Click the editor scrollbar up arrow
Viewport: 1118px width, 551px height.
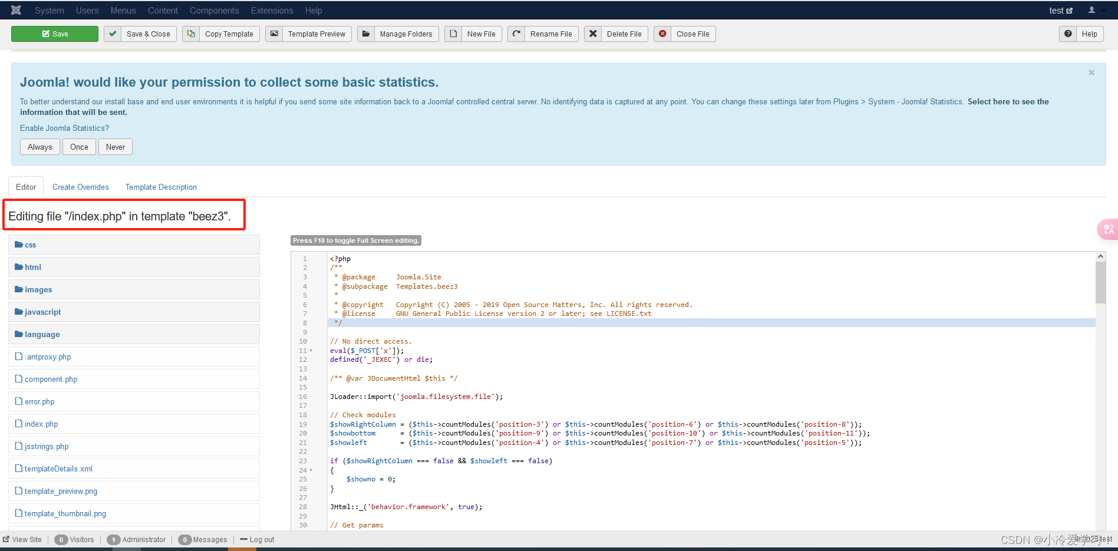(1100, 256)
